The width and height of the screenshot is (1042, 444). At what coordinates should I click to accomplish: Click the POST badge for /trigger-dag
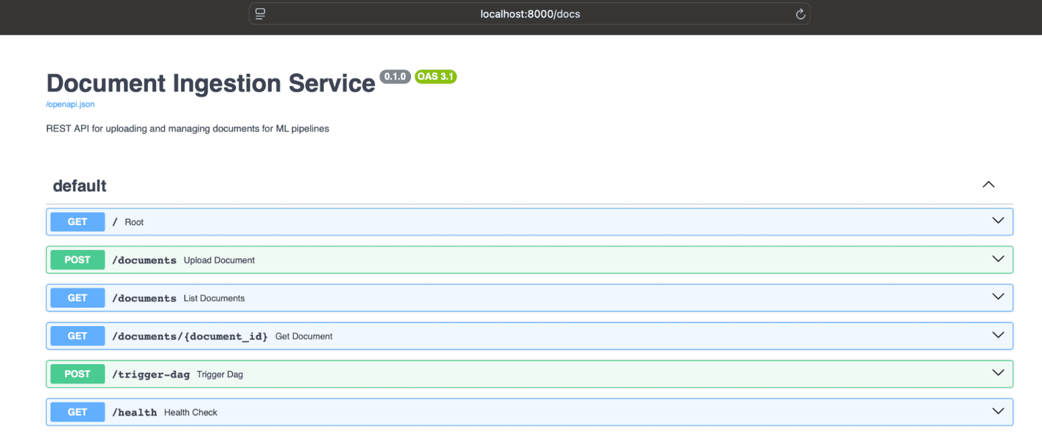pos(77,374)
